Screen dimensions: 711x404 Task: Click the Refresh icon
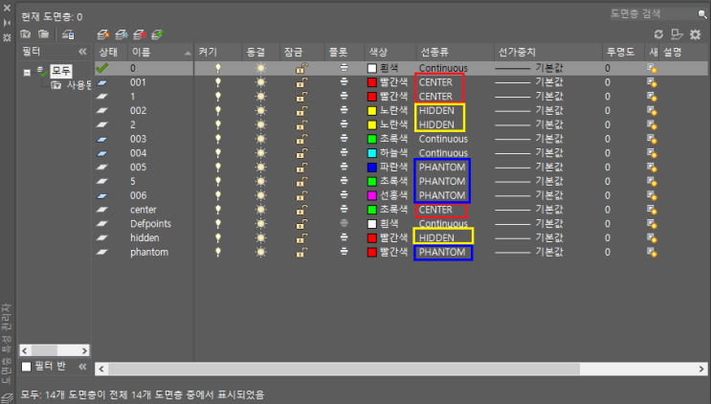pos(658,34)
